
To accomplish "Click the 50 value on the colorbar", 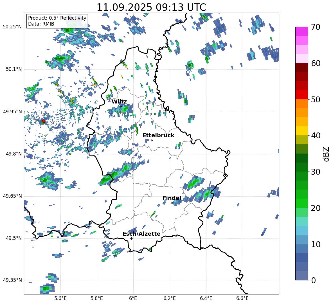I will (315, 99).
